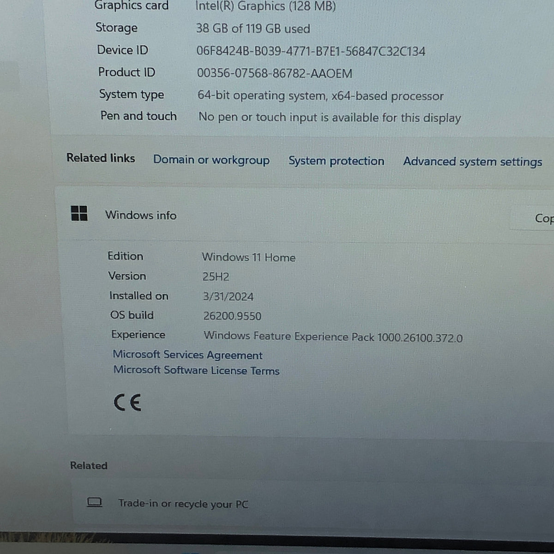This screenshot has height=554, width=554.
Task: Click the laptop icon next to Trade-in or recycle
Action: point(95,502)
